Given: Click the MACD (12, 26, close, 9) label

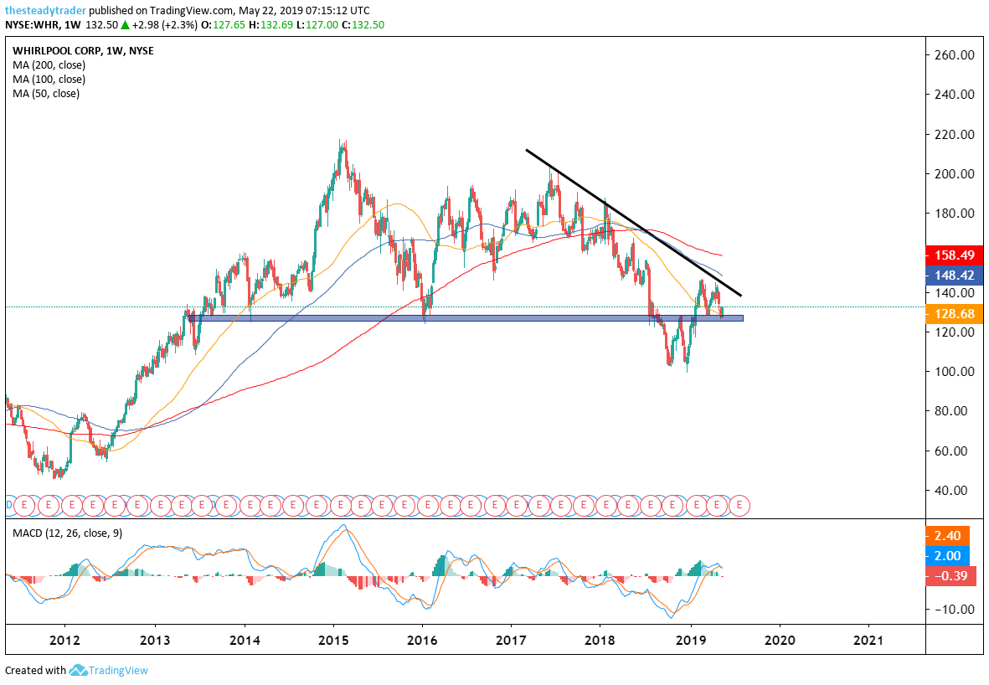Looking at the screenshot, I should [x=68, y=533].
